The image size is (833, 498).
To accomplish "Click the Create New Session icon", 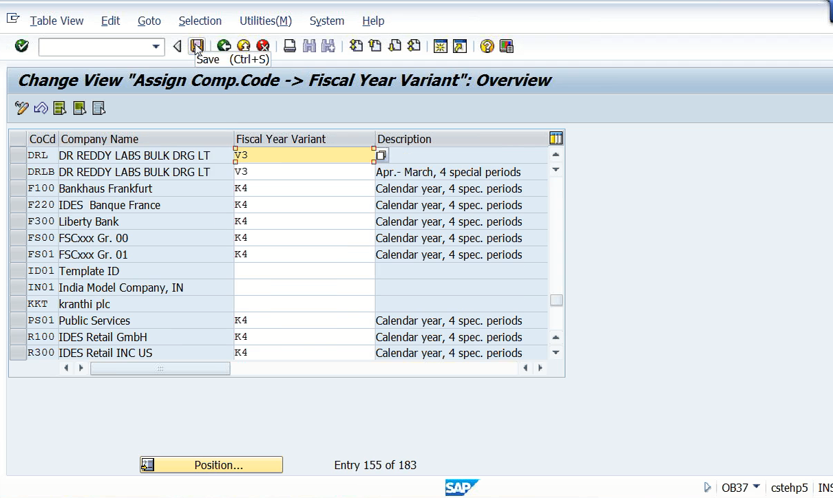I will pos(441,46).
